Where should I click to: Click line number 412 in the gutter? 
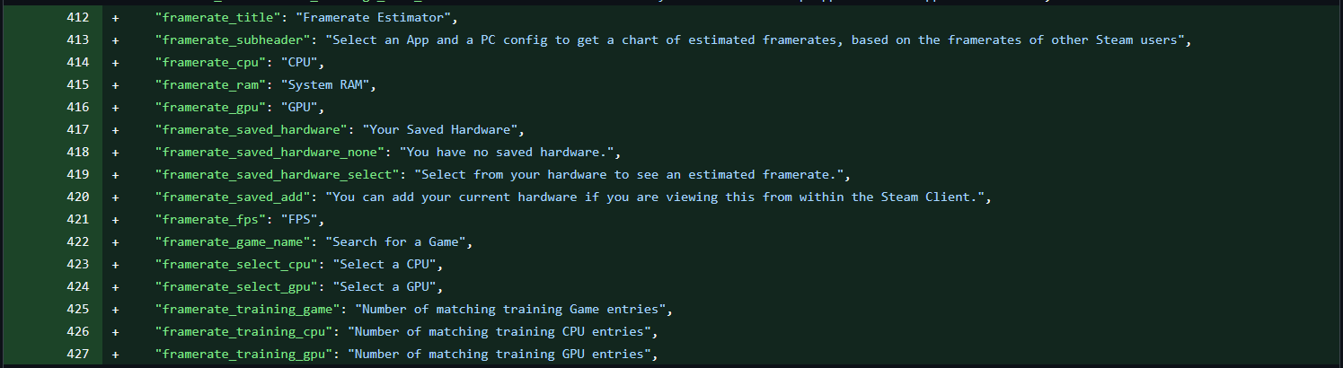click(78, 18)
